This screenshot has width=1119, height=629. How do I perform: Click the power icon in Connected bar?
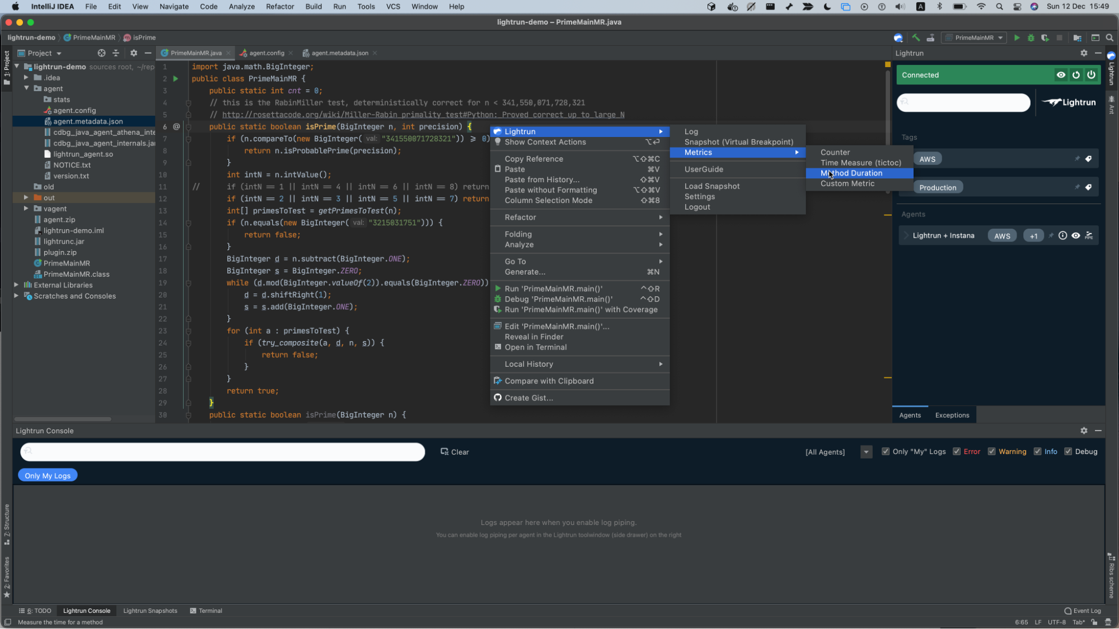pyautogui.click(x=1091, y=75)
